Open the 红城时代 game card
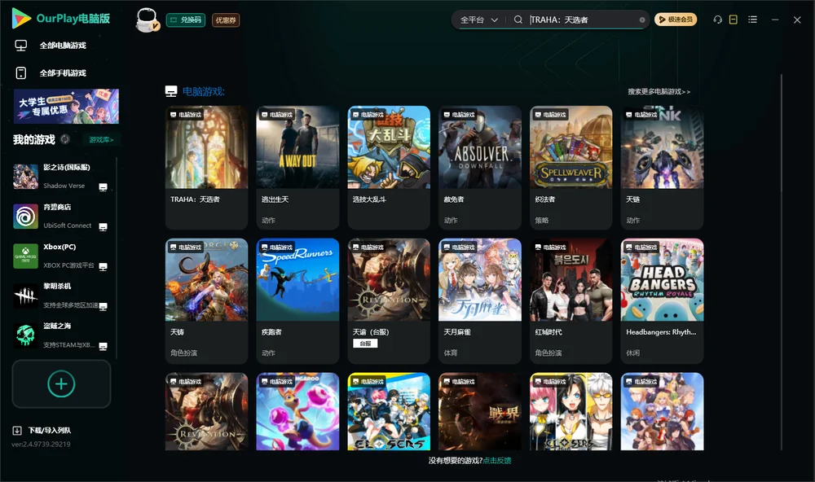The height and width of the screenshot is (482, 815). [570, 300]
